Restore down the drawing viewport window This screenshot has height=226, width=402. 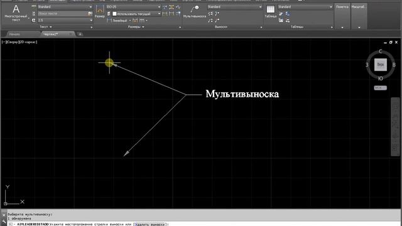[x=391, y=42]
